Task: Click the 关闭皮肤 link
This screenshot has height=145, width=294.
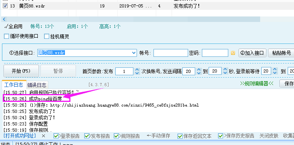Action: click(x=269, y=136)
